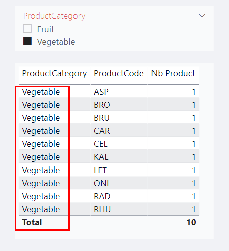Sort by ProductCategory column header

[54, 74]
